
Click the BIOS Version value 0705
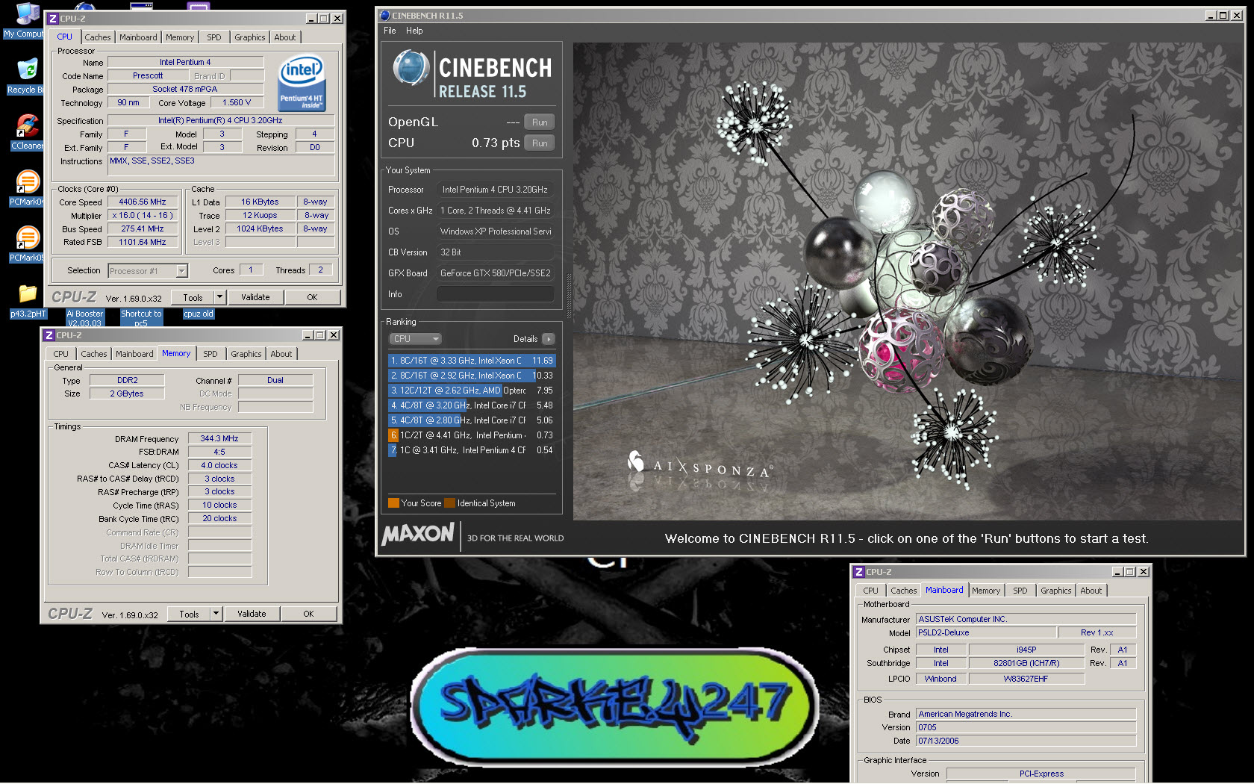[1026, 727]
